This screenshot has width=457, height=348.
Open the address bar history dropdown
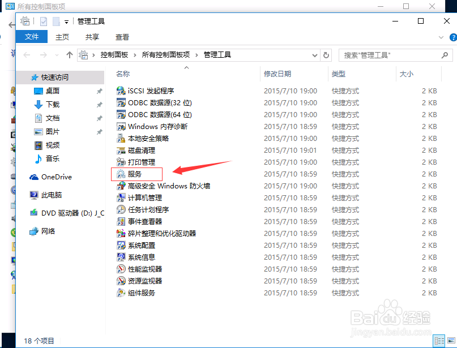tap(314, 55)
